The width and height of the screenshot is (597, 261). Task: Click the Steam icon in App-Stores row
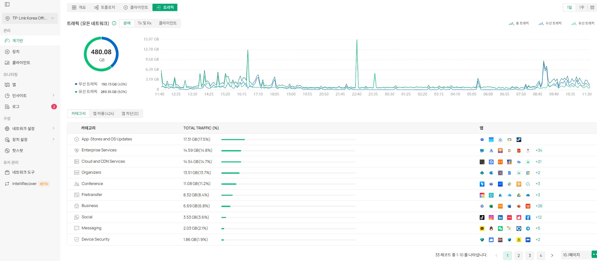[519, 140]
